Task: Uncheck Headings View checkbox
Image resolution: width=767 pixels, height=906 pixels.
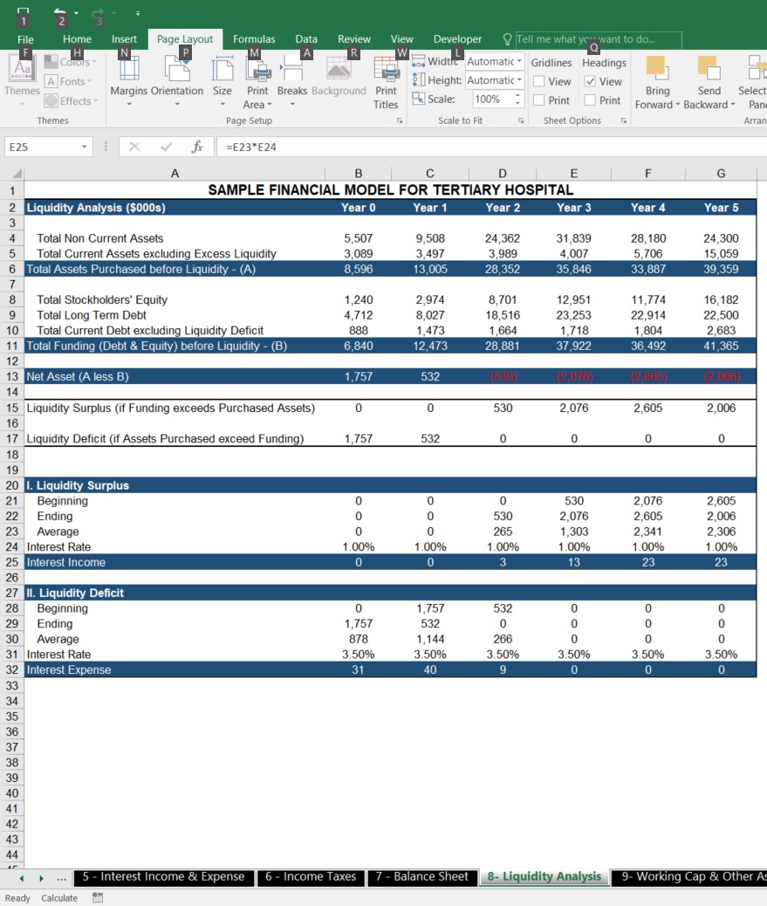Action: pyautogui.click(x=590, y=81)
